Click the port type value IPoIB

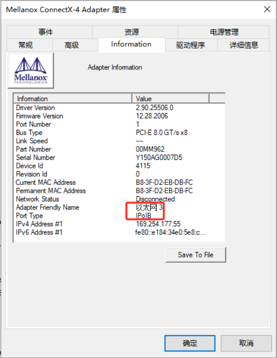point(143,216)
